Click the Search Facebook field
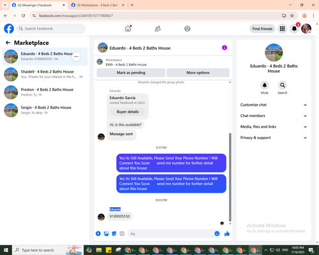Screen dimensions: 319x255 (x=51, y=29)
